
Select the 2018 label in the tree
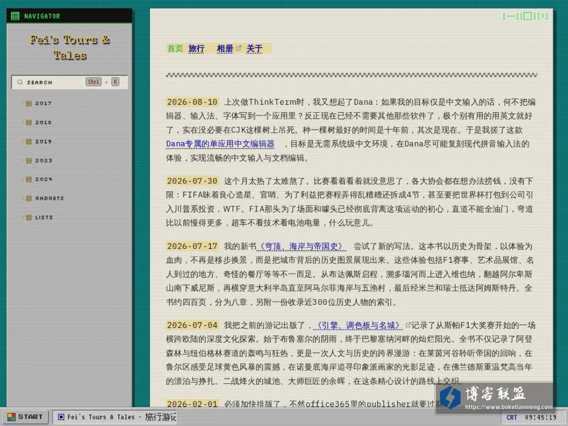(x=44, y=122)
